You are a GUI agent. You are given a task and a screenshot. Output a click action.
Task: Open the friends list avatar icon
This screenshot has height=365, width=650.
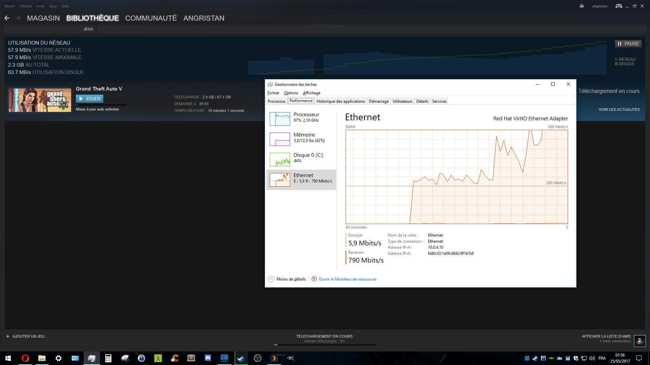click(640, 341)
